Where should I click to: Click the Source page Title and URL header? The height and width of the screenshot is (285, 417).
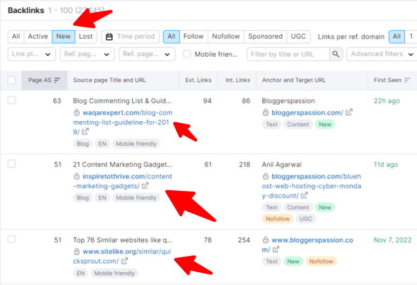pyautogui.click(x=109, y=80)
